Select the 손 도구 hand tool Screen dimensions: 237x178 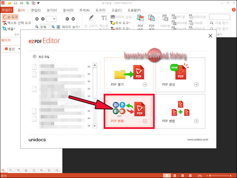tap(10, 17)
